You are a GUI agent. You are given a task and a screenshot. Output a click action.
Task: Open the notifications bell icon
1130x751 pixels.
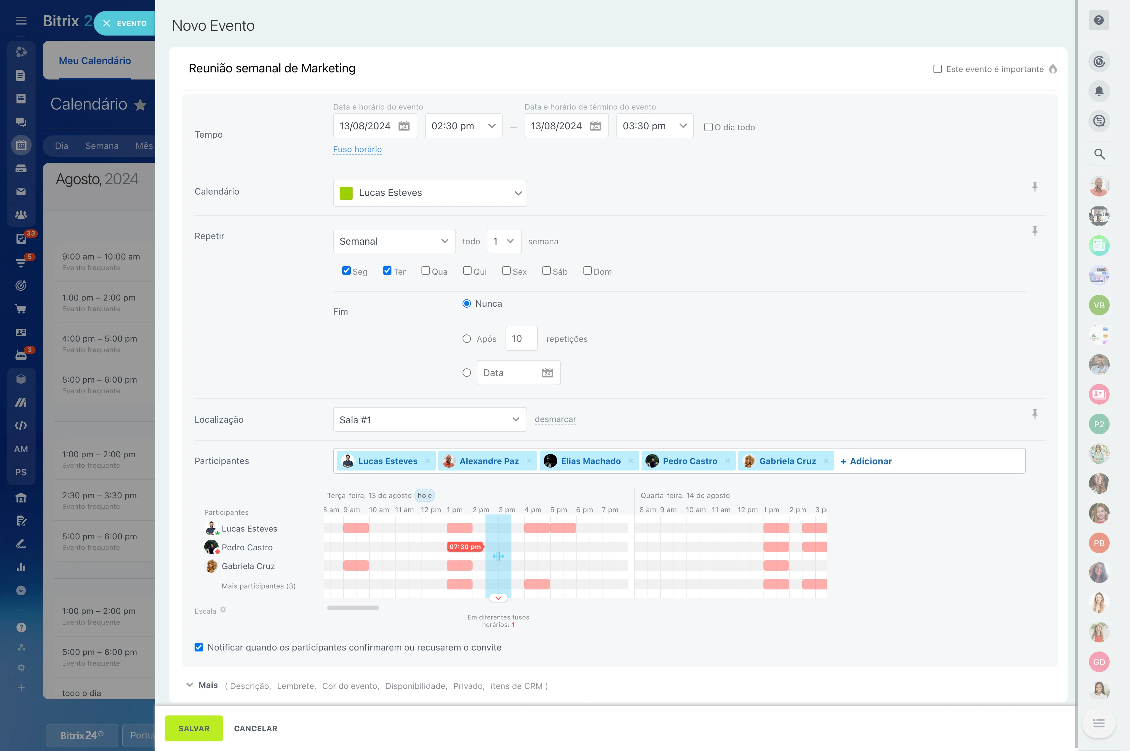pyautogui.click(x=1099, y=91)
